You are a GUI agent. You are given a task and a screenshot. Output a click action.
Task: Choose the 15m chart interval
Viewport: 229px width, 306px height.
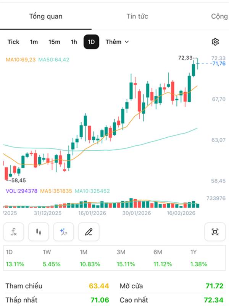(x=54, y=42)
